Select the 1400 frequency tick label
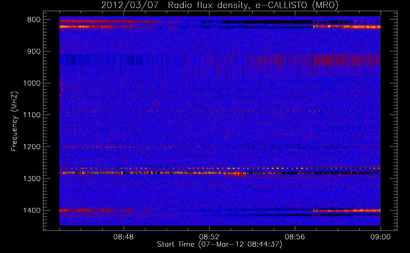The height and width of the screenshot is (253, 410). coord(32,210)
